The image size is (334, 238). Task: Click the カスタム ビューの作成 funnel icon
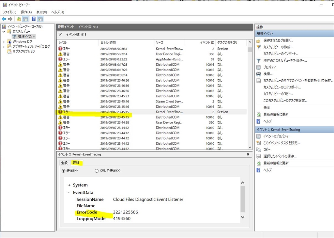[258, 47]
